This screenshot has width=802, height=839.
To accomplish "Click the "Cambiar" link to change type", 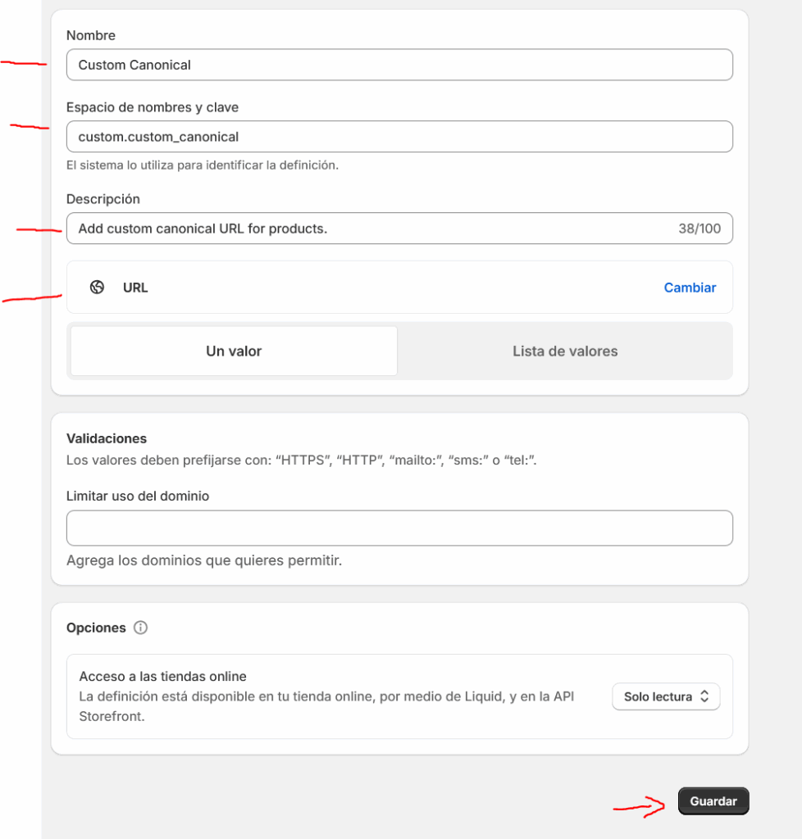I will pyautogui.click(x=690, y=288).
